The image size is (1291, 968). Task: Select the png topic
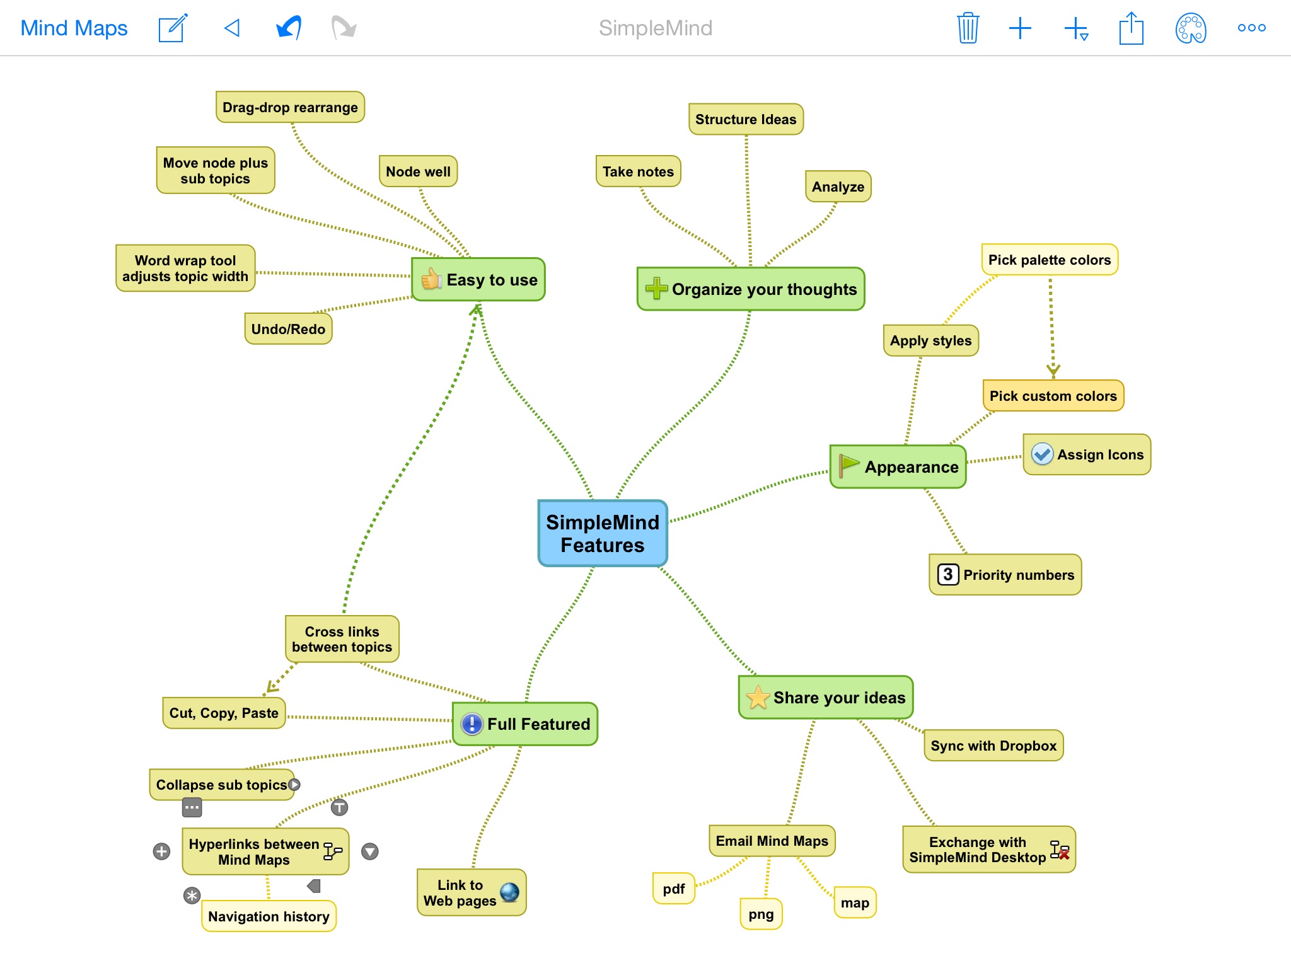click(x=761, y=914)
